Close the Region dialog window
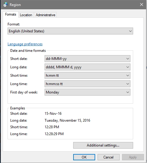Image resolution: width=147 pixels, height=163 pixels. [142, 4]
